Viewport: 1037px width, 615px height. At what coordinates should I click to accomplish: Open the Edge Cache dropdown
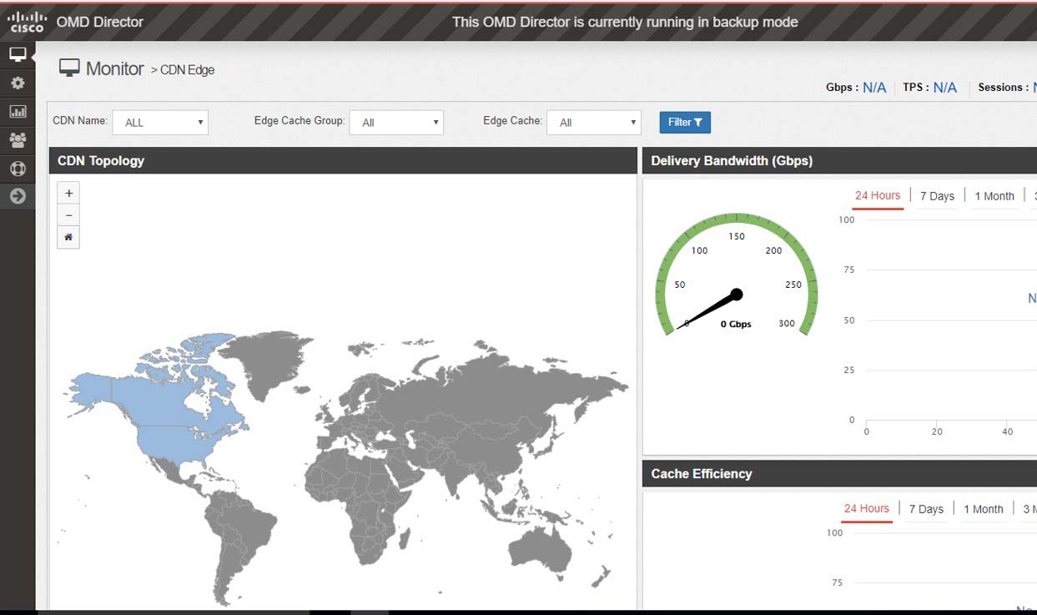593,122
